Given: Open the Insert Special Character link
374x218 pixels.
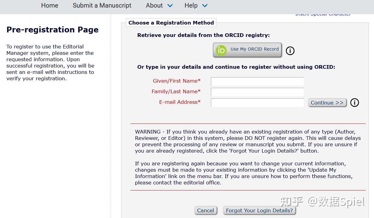Looking at the screenshot, I should tap(323, 14).
